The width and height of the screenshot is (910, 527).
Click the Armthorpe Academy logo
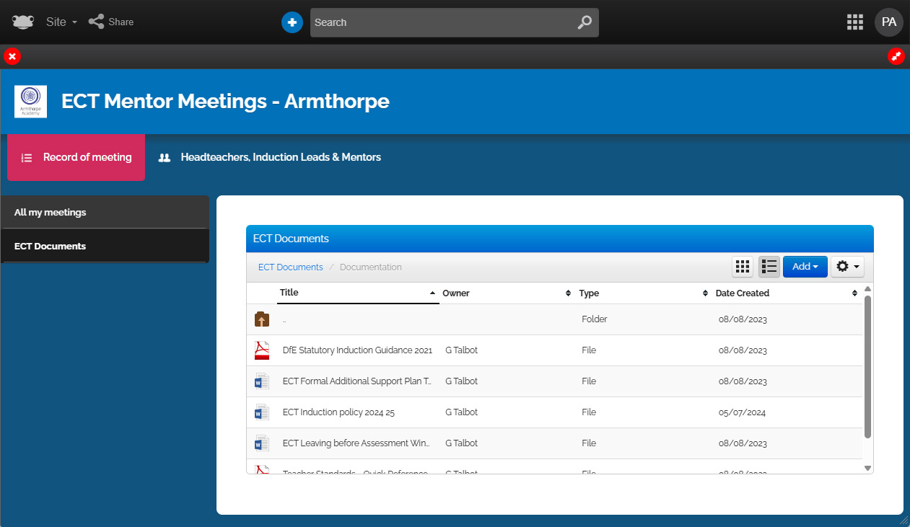coord(30,102)
